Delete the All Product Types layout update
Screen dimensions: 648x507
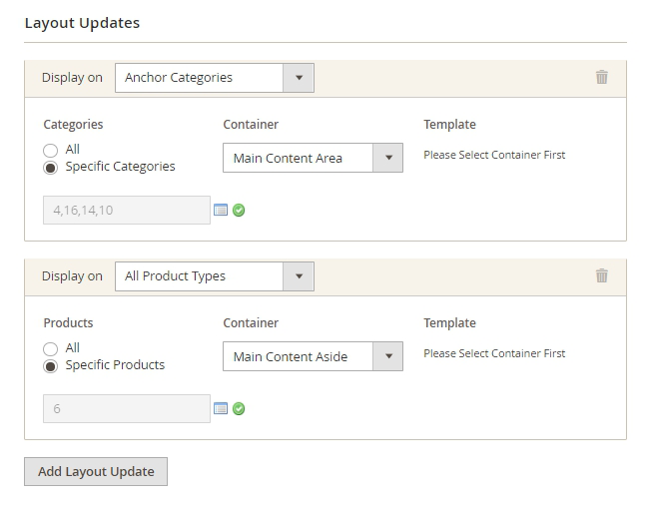coord(602,275)
